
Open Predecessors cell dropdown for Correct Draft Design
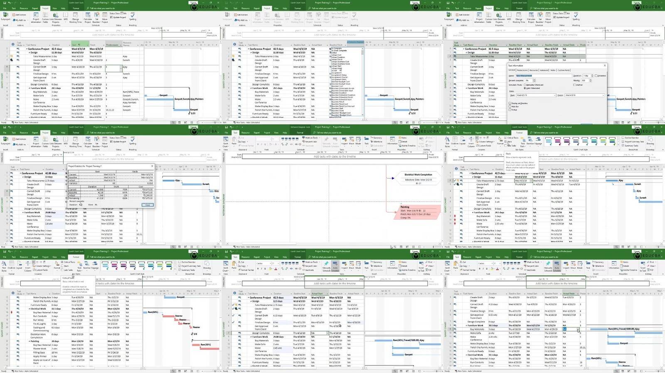click(121, 68)
